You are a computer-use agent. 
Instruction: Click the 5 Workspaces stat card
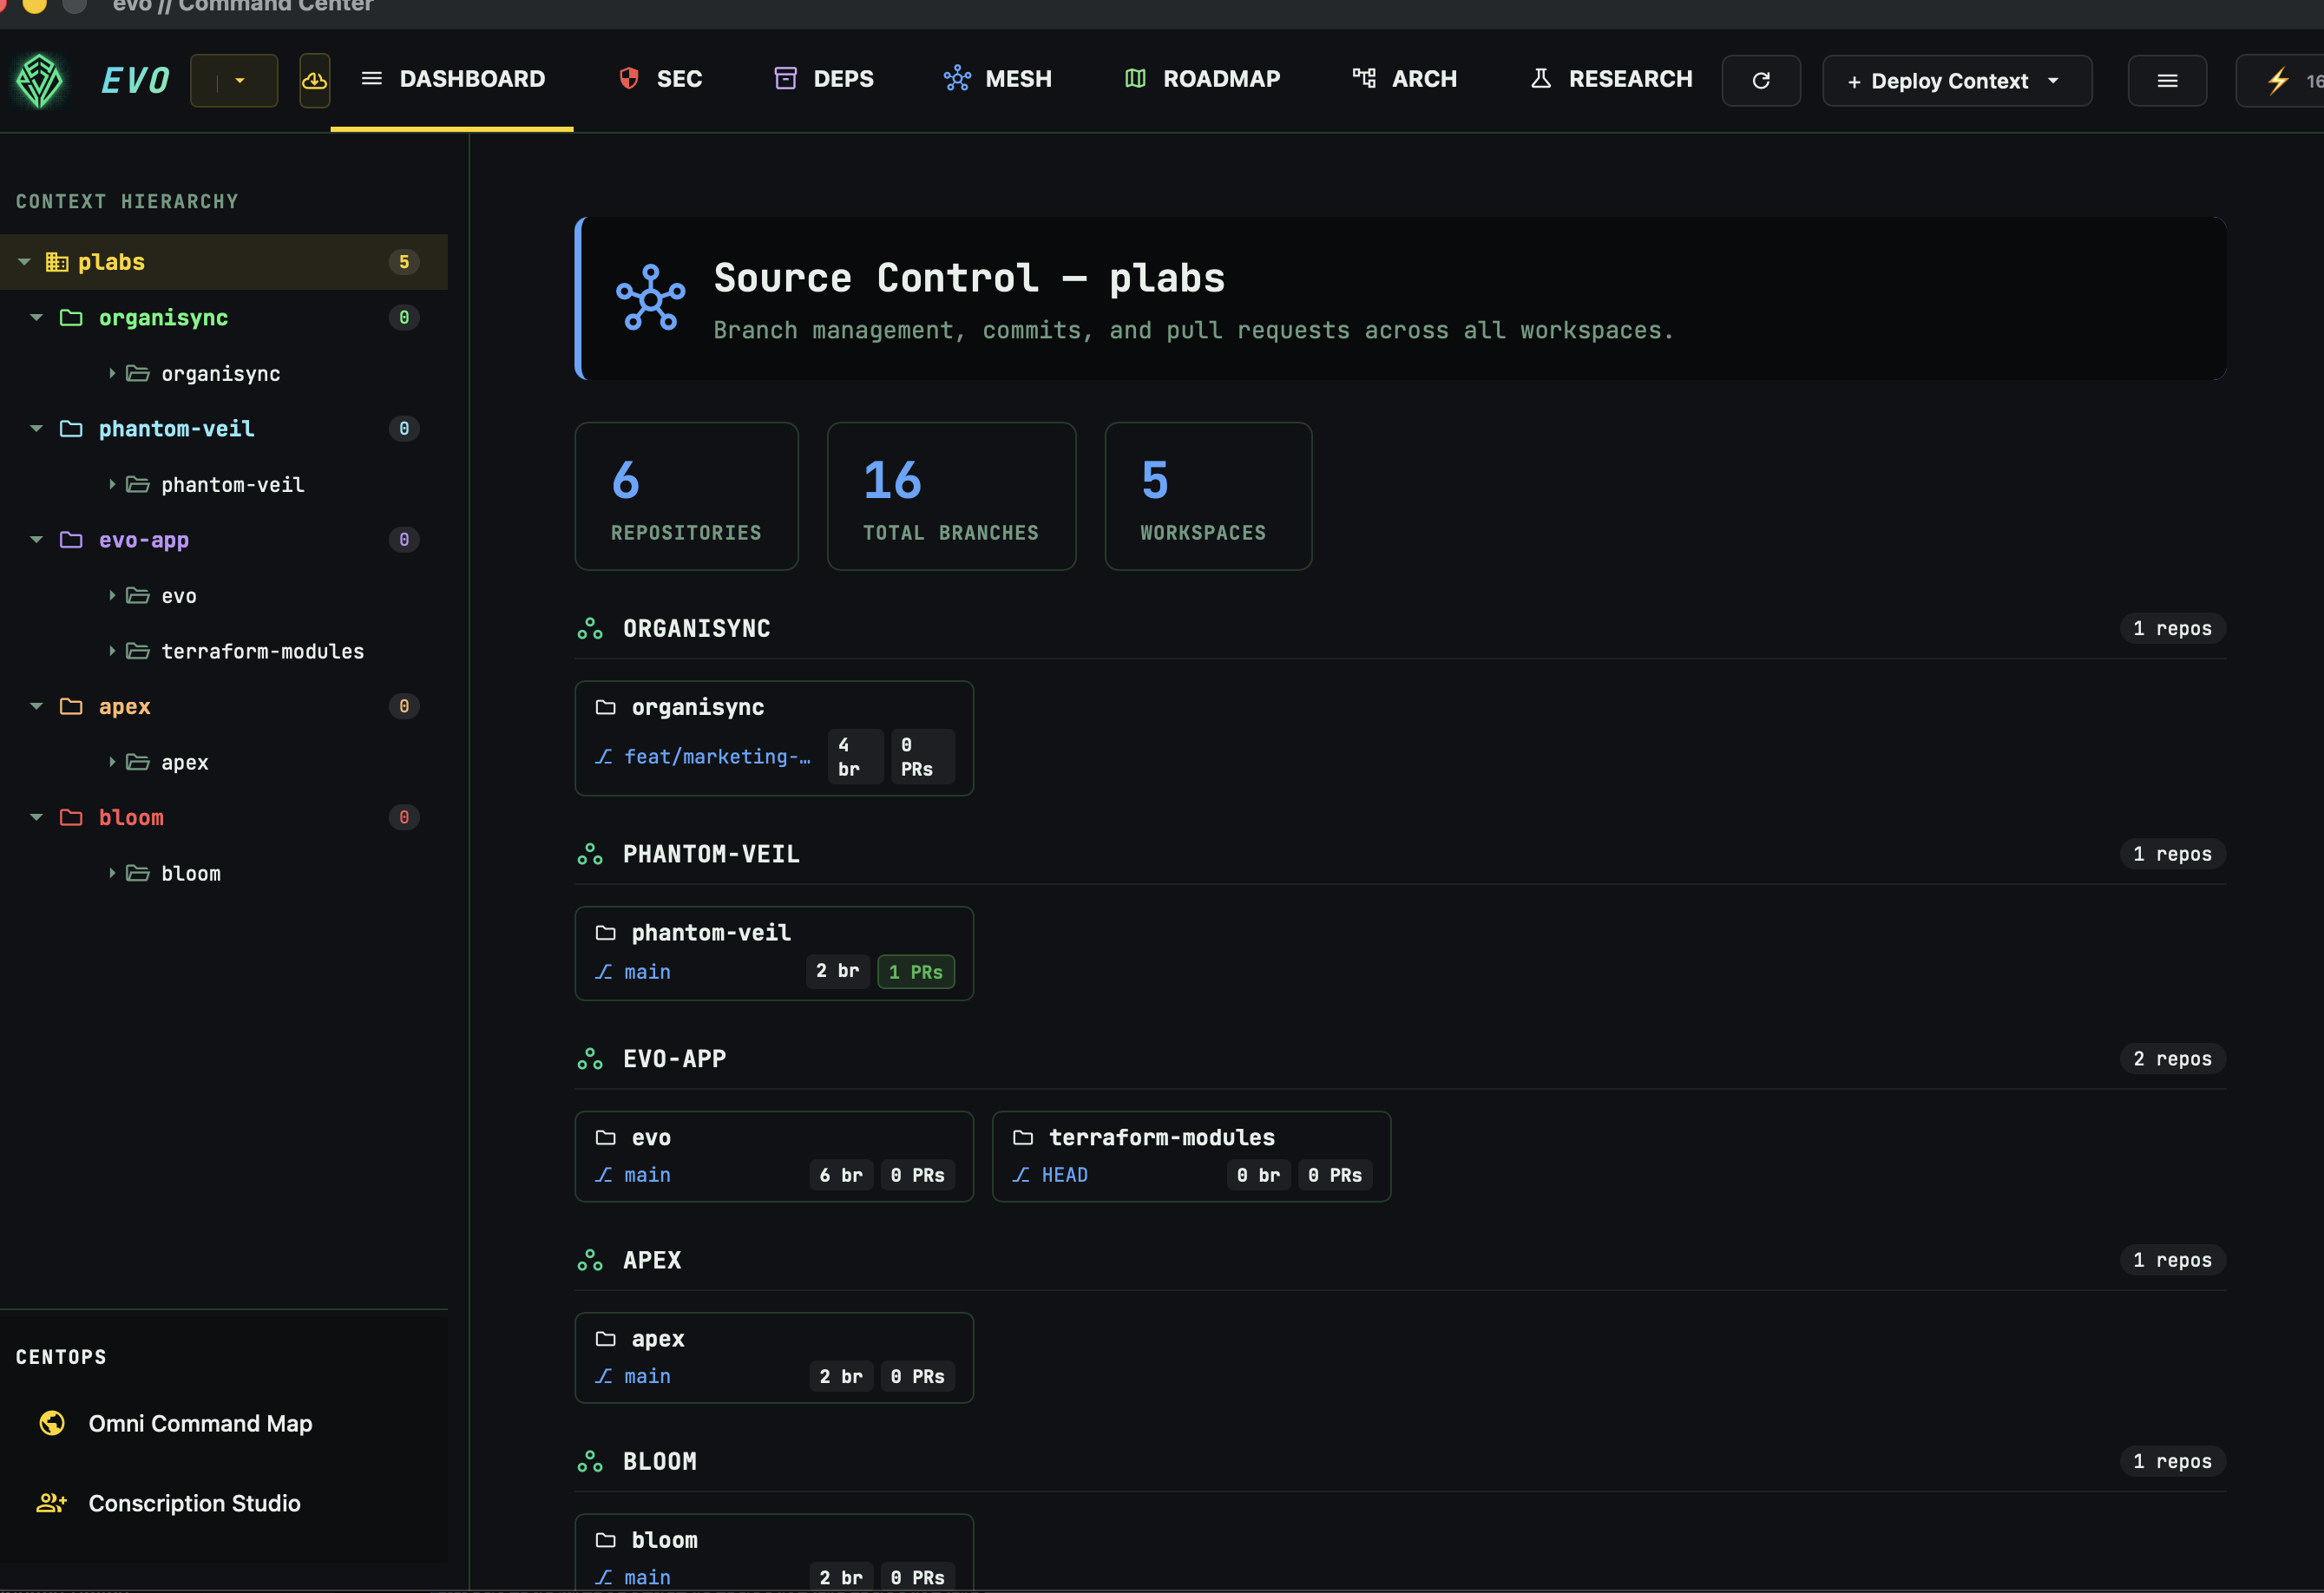pyautogui.click(x=1208, y=496)
